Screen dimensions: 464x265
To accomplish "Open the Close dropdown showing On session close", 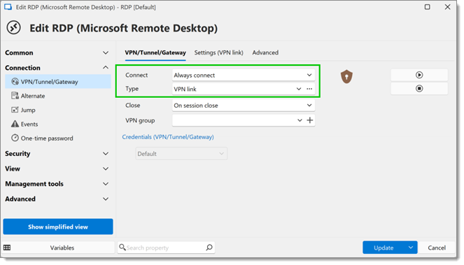I will point(244,106).
